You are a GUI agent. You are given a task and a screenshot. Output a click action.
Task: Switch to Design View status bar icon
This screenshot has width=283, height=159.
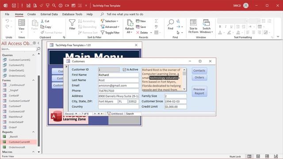tap(276, 156)
